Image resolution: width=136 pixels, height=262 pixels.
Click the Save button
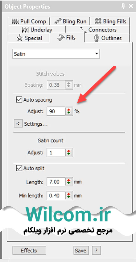click(81, 250)
